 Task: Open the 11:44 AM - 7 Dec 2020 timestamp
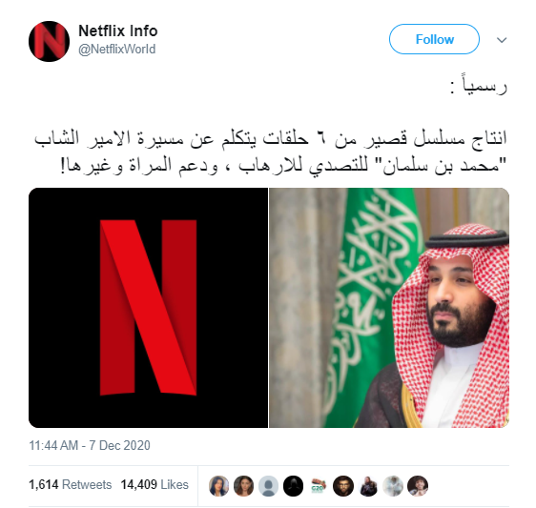tap(90, 445)
